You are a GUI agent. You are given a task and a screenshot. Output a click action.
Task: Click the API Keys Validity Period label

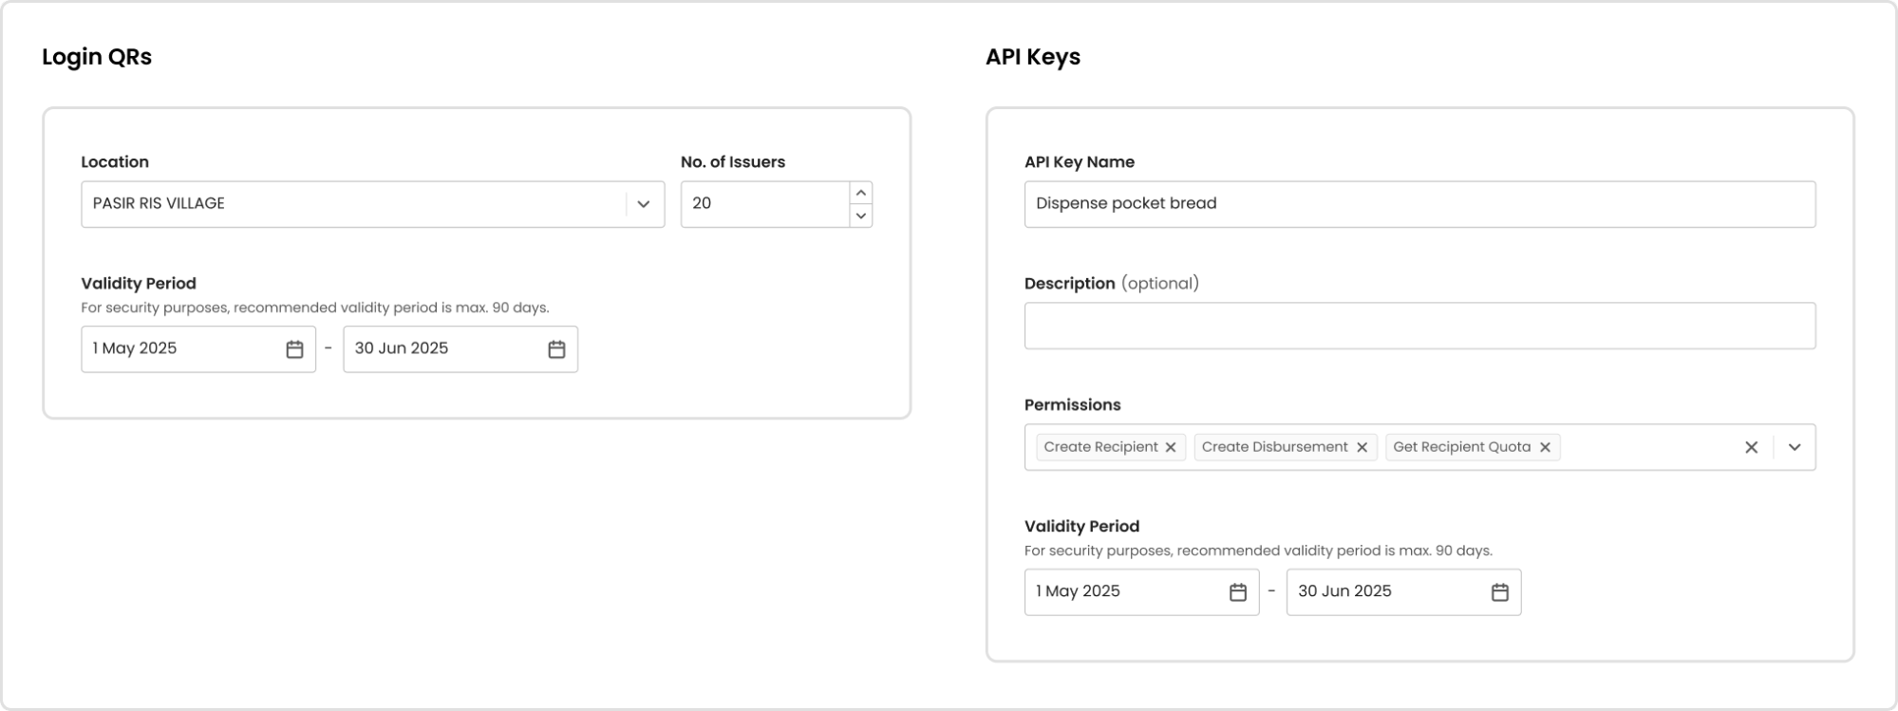point(1081,527)
